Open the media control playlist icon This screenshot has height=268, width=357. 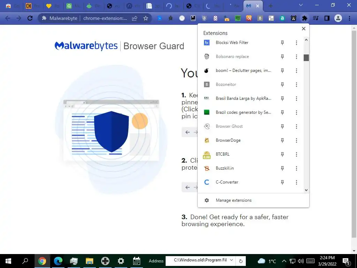pyautogui.click(x=316, y=18)
